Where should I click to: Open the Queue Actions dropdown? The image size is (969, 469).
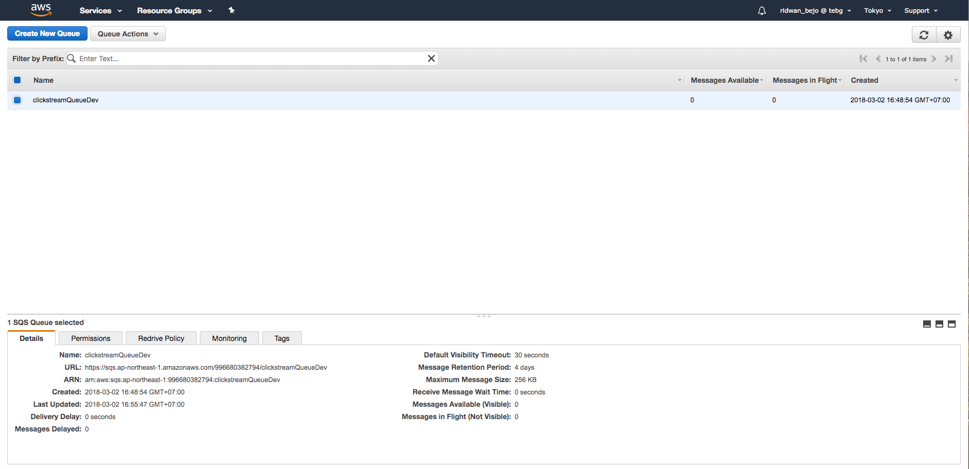click(x=127, y=33)
